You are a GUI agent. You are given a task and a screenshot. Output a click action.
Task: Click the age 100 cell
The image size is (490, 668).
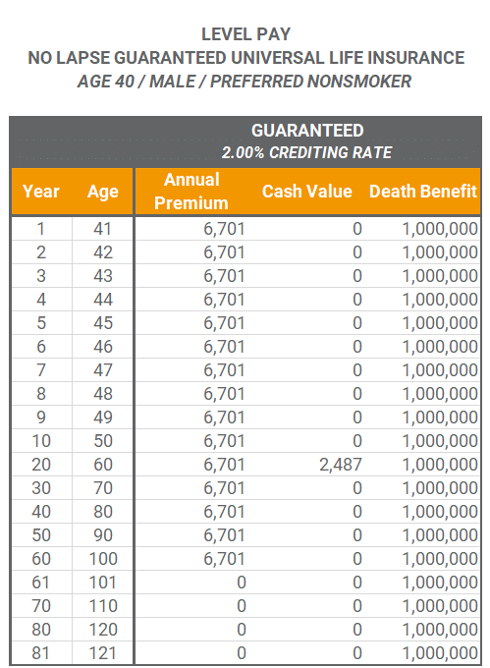click(102, 559)
